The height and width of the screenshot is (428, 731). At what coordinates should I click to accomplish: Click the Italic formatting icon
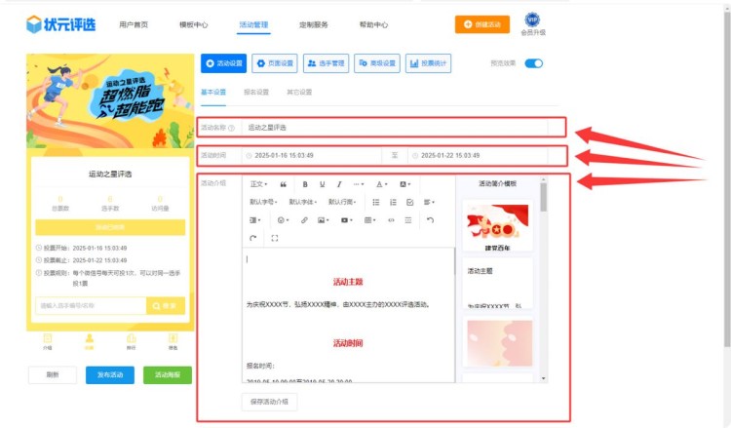(x=339, y=184)
